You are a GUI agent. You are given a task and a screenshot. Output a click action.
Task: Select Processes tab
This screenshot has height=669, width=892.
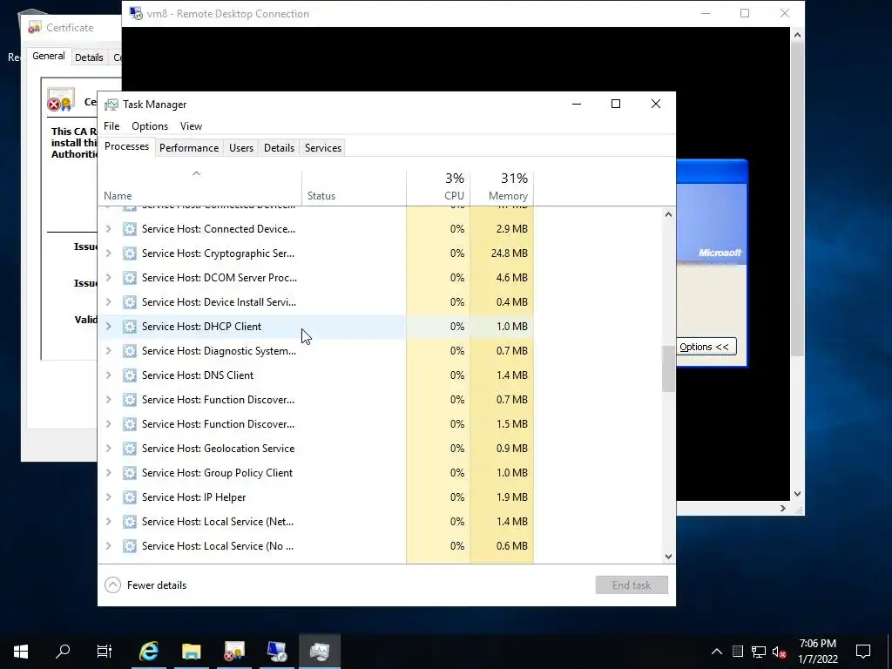[127, 146]
